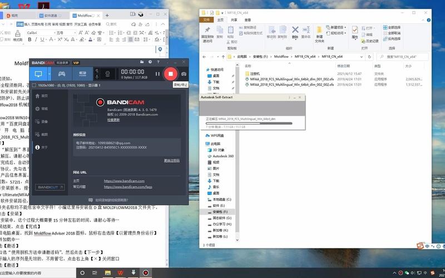Apply subscript X₂ in WPS toolbar

tap(66, 39)
